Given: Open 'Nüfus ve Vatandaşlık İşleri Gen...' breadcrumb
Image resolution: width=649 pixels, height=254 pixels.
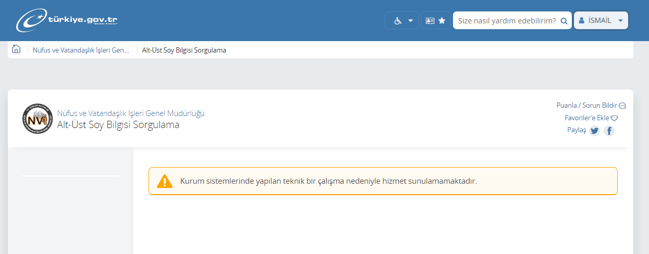Looking at the screenshot, I should click(81, 50).
